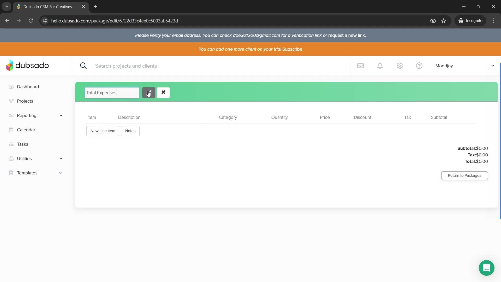The width and height of the screenshot is (501, 282).
Task: Click the Dashboard sidebar icon
Action: [11, 87]
